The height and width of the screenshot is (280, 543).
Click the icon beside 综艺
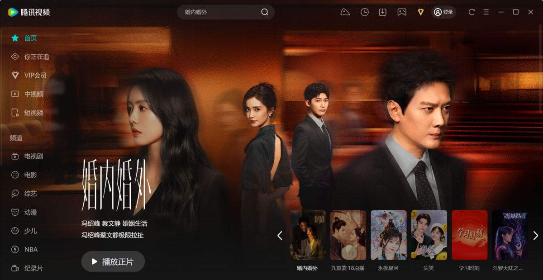15,194
